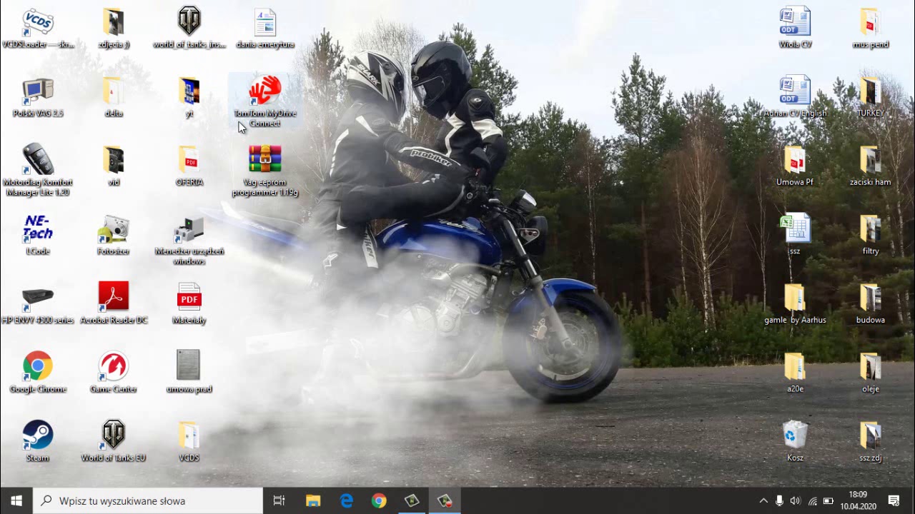The image size is (915, 514).
Task: Select the world_of_tanks_ins... installer icon
Action: (189, 29)
